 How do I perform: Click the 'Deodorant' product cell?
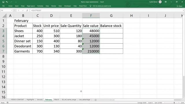tap(23, 46)
